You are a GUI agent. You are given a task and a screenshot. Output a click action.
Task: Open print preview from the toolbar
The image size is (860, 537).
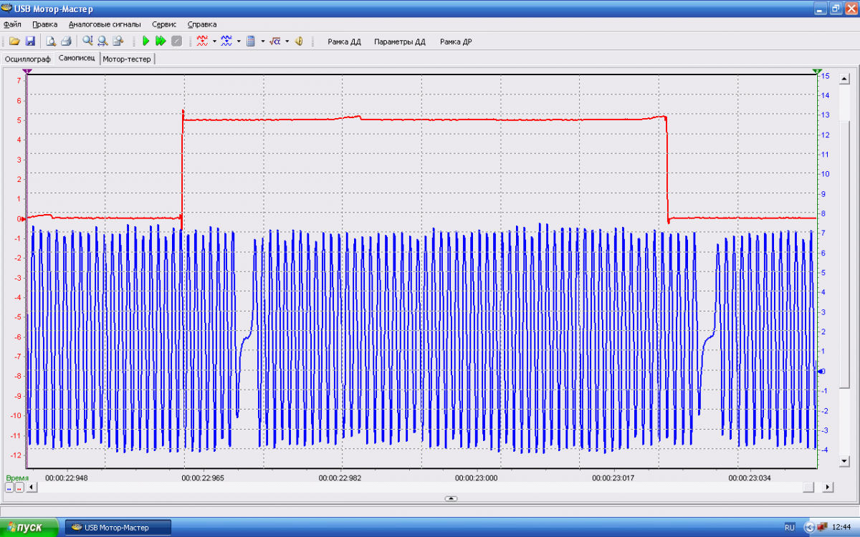pyautogui.click(x=52, y=42)
